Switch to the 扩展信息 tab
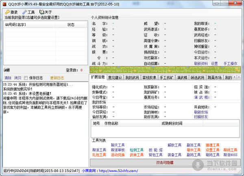The width and height of the screenshot is (244, 176). tap(98, 77)
